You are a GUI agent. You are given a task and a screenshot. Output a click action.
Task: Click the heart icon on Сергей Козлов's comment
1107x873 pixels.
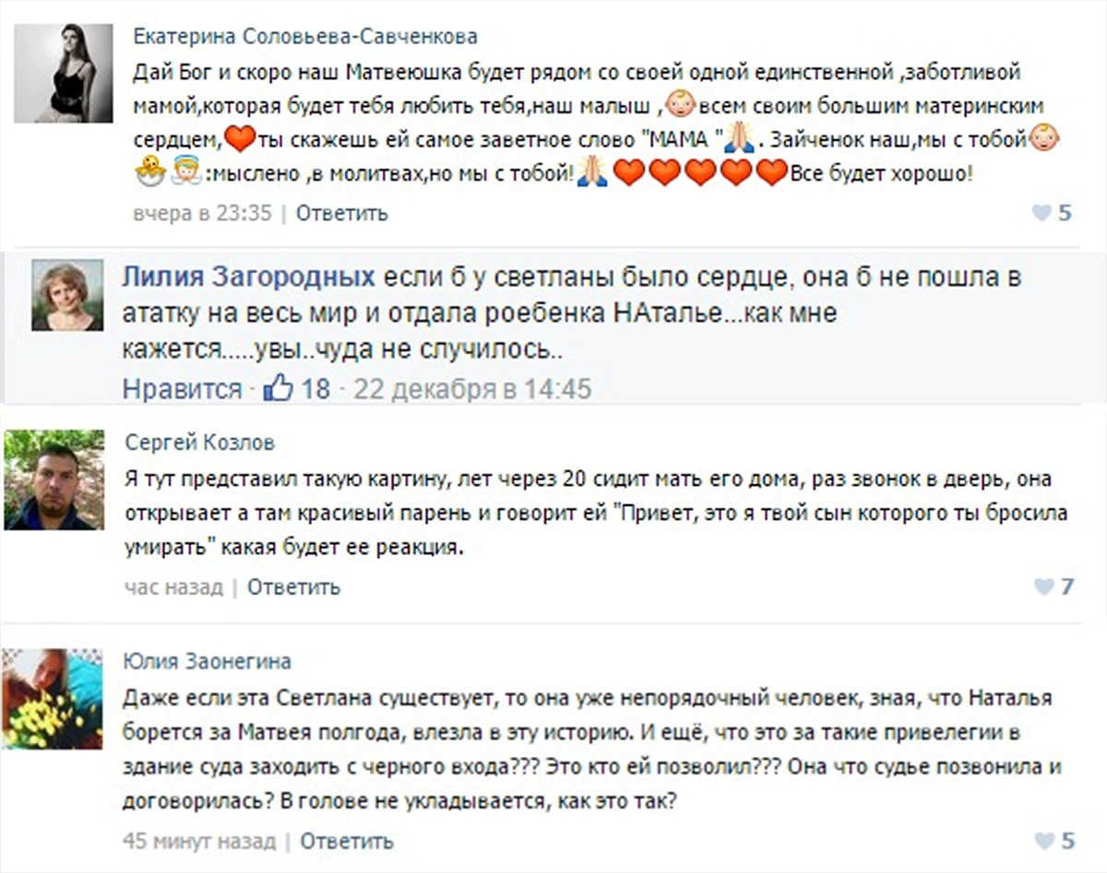coord(1044,586)
